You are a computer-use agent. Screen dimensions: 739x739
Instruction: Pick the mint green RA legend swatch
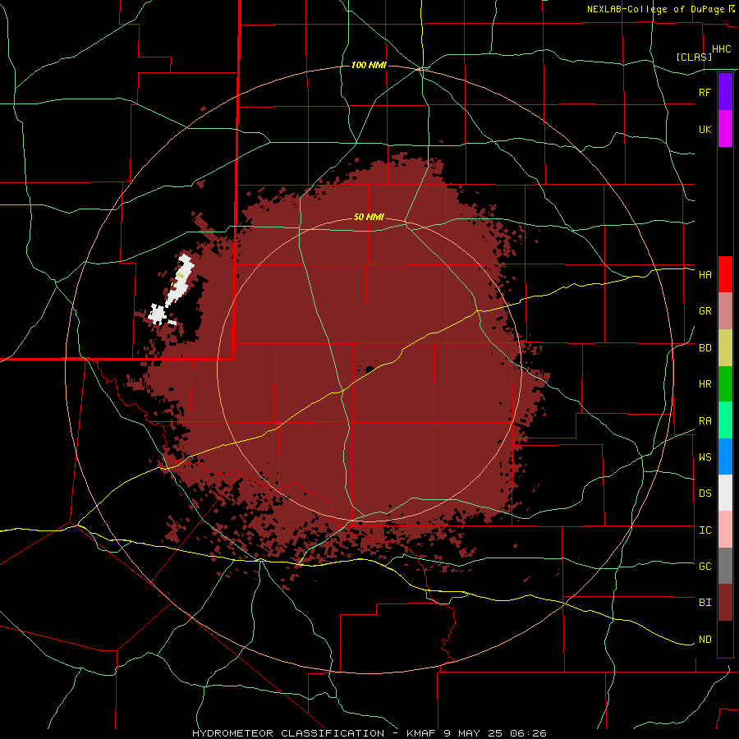(x=725, y=420)
